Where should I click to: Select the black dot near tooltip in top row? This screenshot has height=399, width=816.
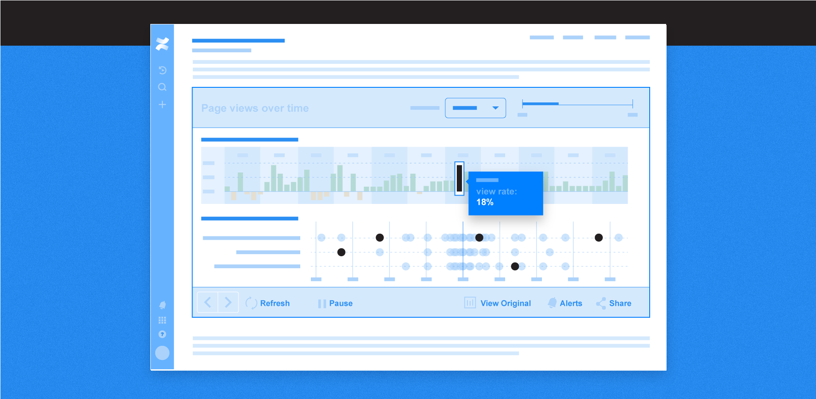click(479, 238)
